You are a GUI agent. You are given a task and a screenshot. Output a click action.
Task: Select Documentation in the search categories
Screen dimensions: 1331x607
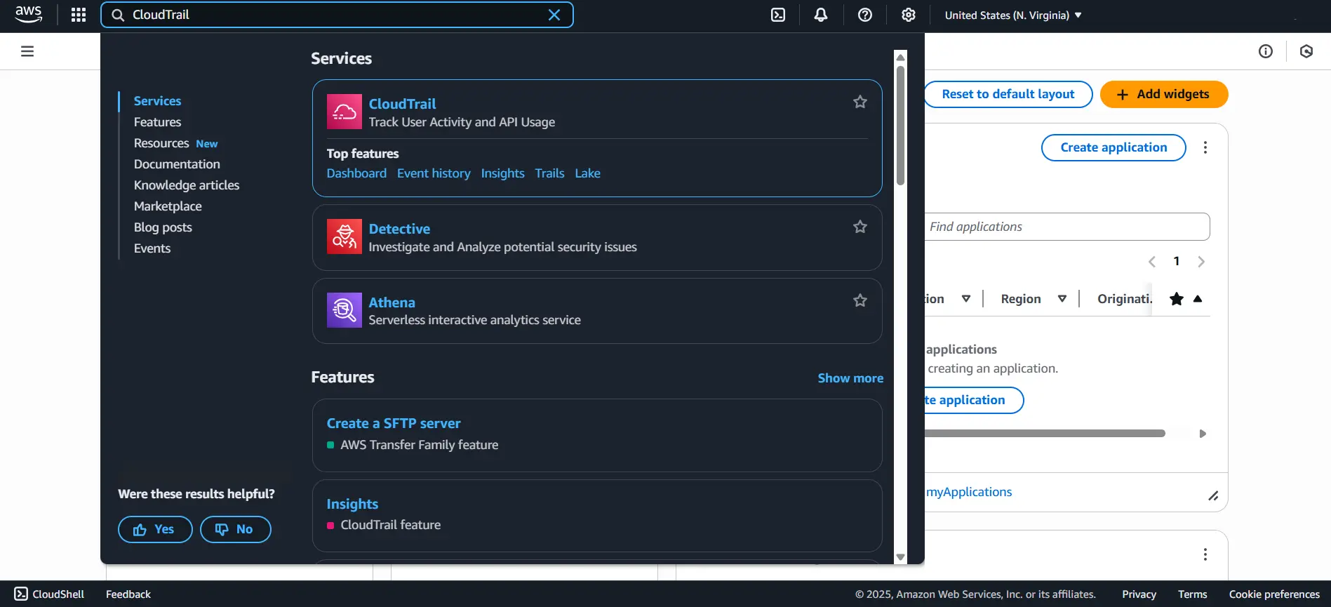coord(177,164)
